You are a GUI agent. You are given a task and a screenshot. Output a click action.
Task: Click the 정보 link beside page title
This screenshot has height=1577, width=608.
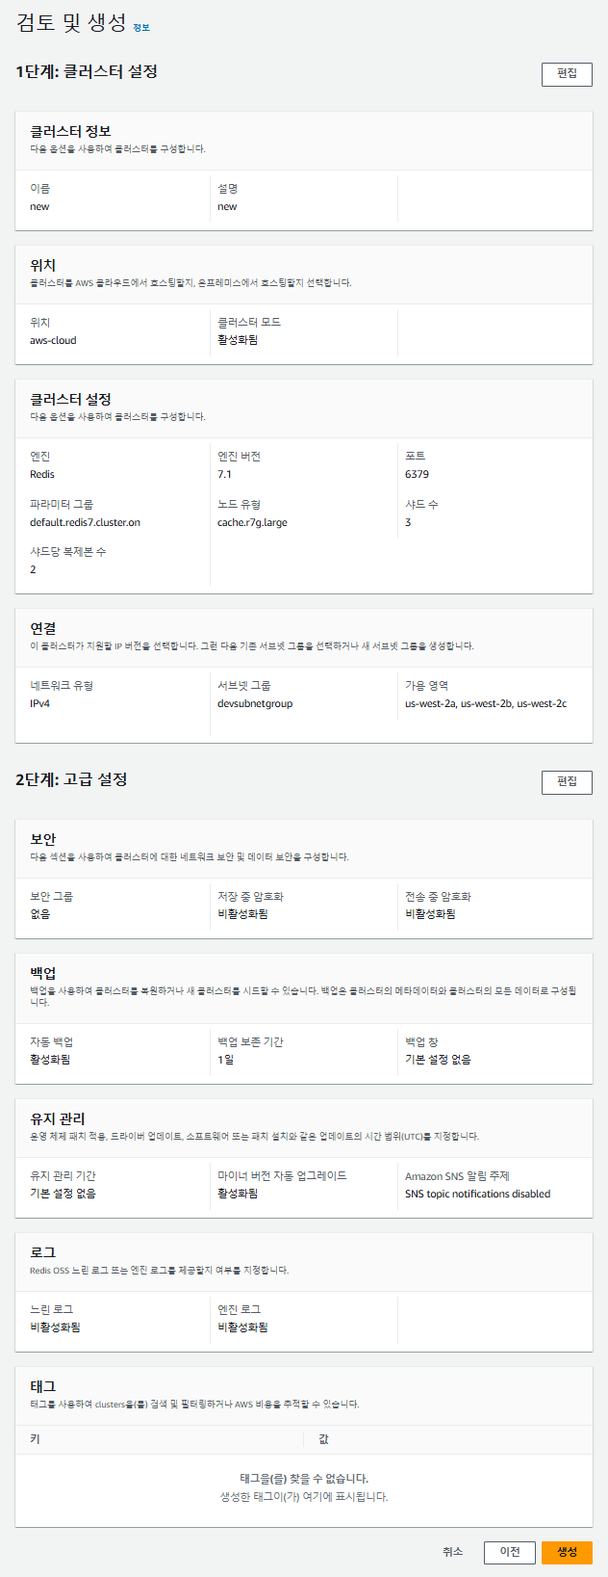(x=141, y=28)
